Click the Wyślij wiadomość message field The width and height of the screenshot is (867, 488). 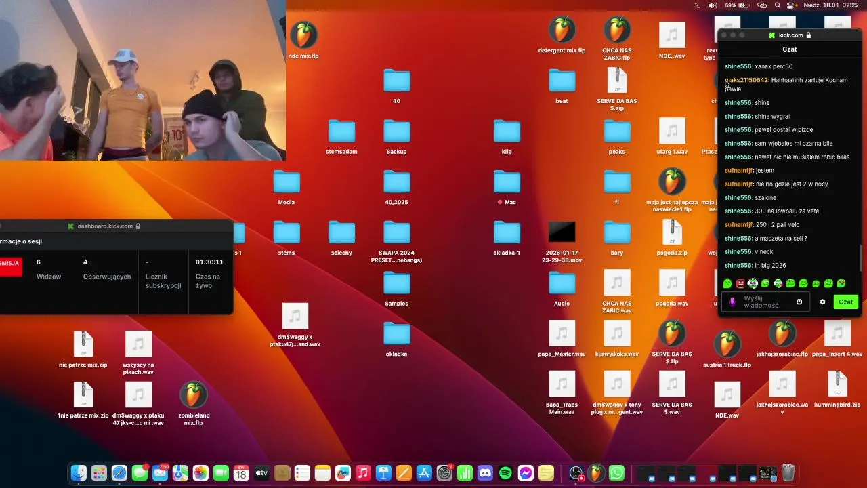[765, 302]
